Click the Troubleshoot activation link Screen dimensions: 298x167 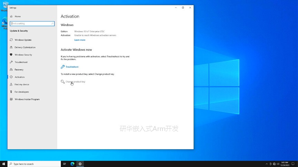72,67
